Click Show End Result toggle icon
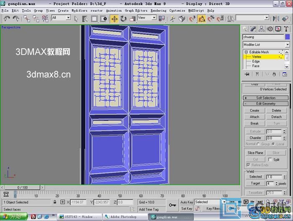The width and height of the screenshot is (293, 221). (x=257, y=74)
